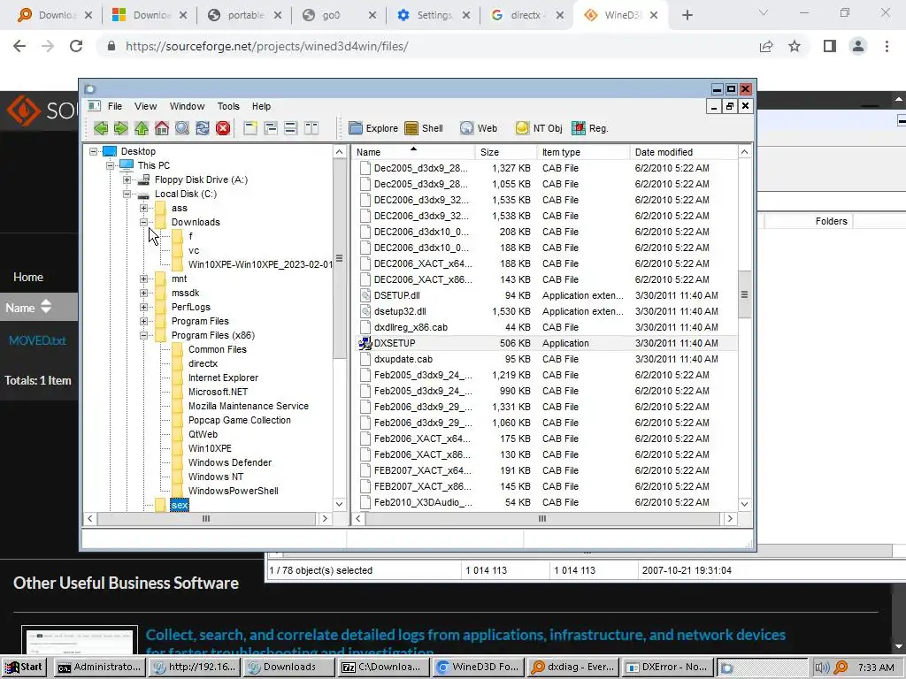Viewport: 906px width, 679px height.
Task: Open the MOVED.txt link on SourceForge
Action: tap(37, 340)
